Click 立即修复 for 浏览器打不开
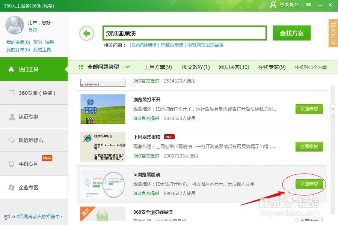The width and height of the screenshot is (338, 225). [309, 109]
